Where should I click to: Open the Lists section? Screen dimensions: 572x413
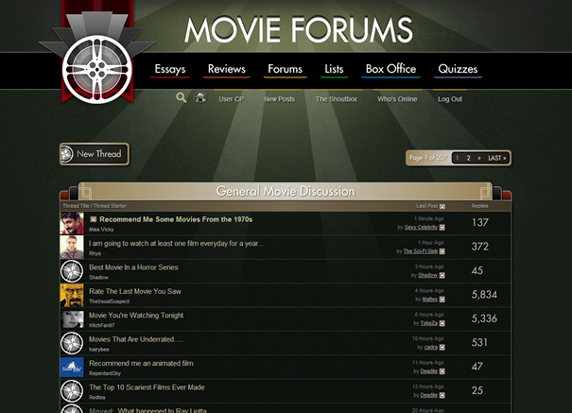334,69
